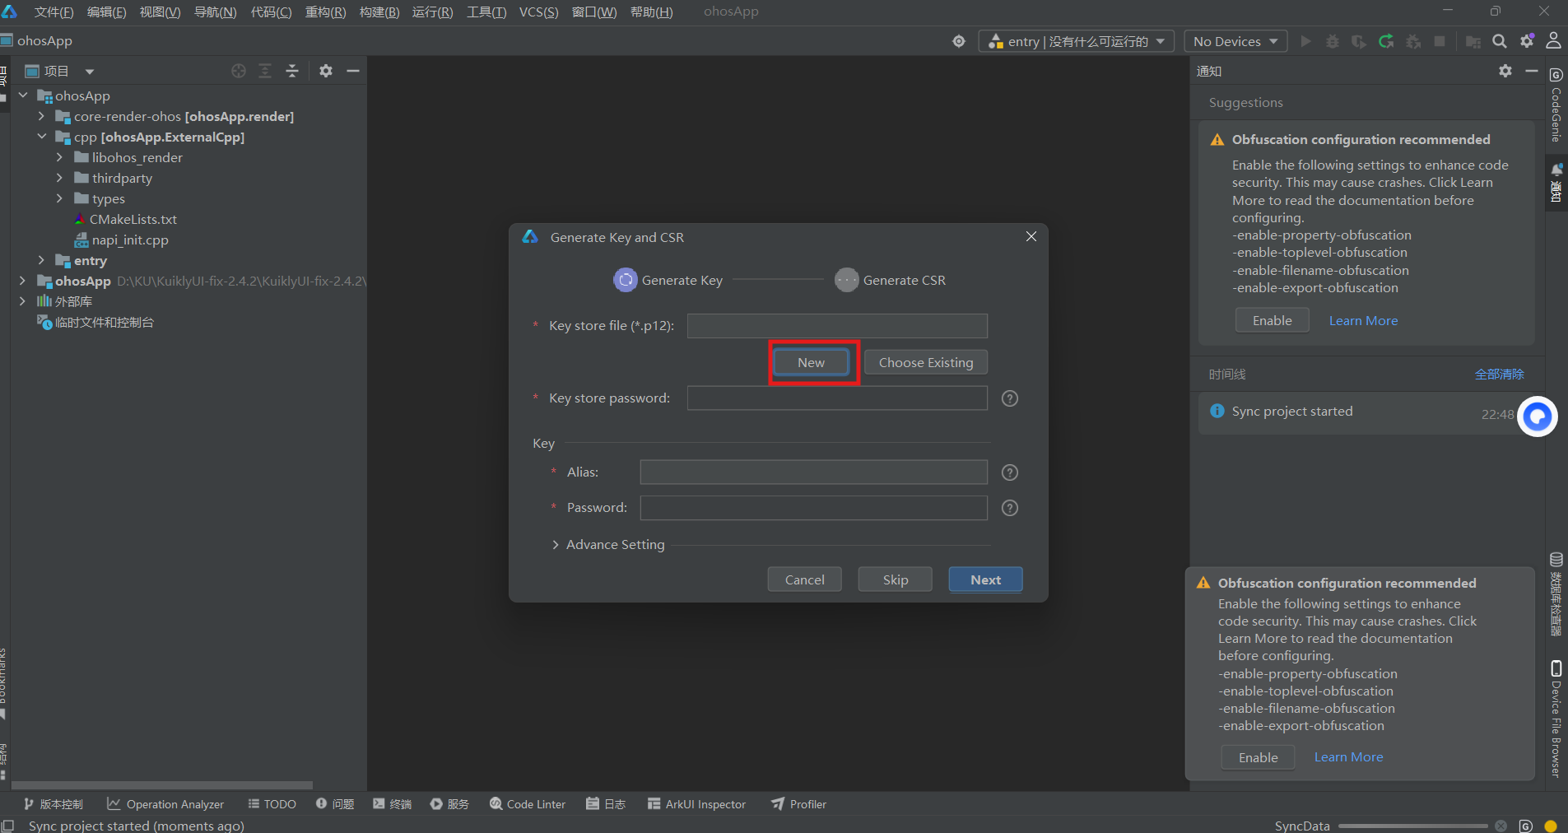Click Collapse All icon in project panel
This screenshot has height=833, width=1568.
292,71
